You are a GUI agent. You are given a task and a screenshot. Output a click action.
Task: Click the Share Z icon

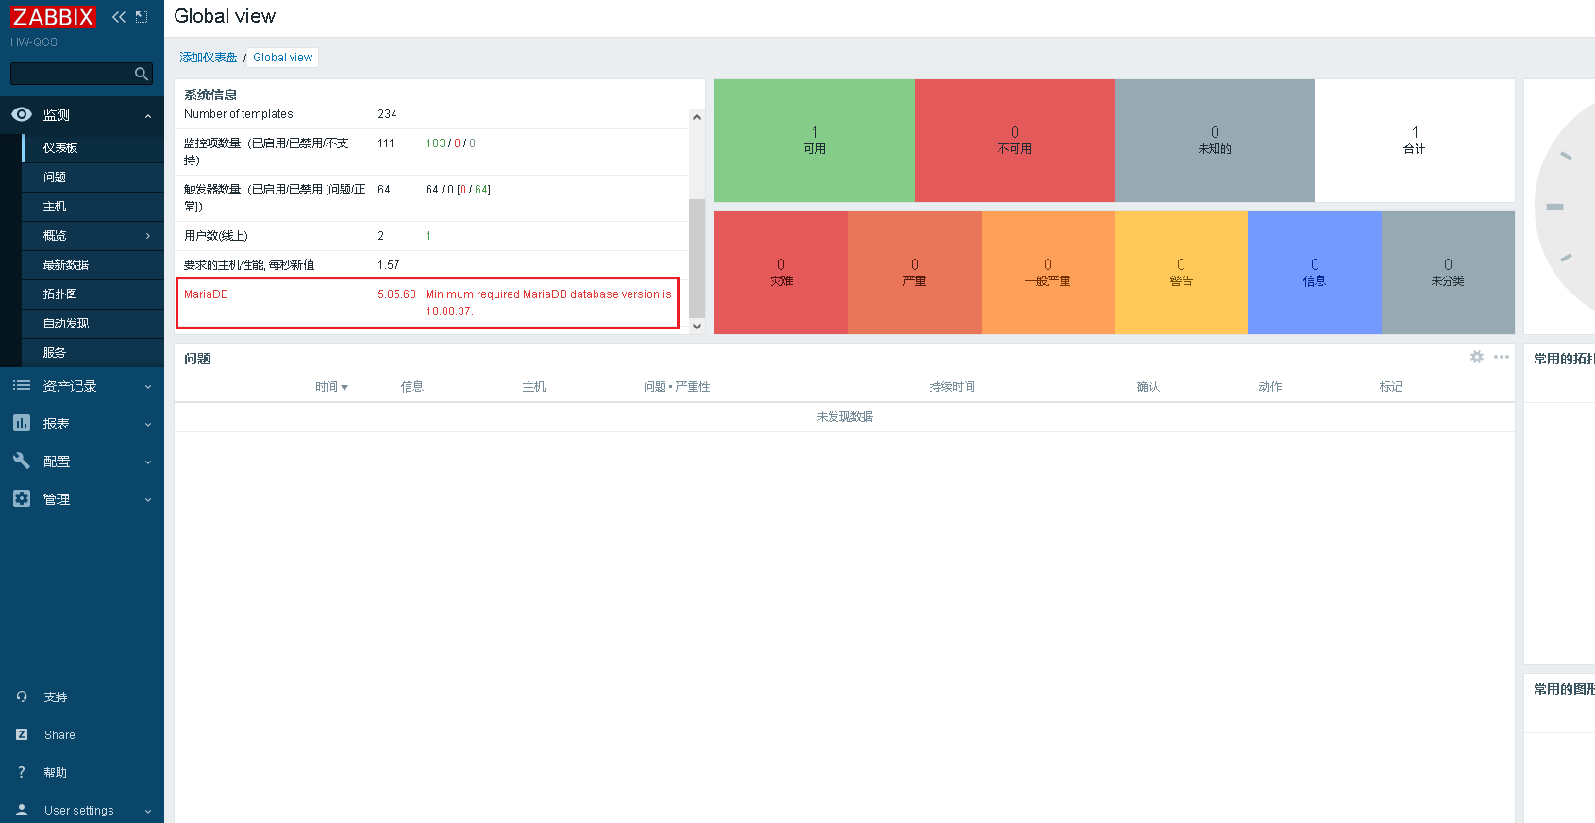click(x=22, y=734)
